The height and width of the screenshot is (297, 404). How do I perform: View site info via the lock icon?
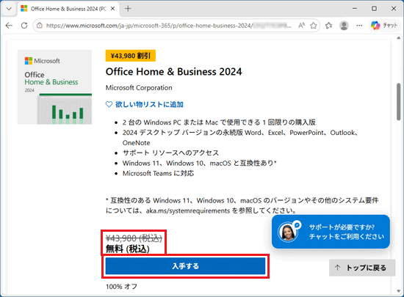tap(40, 26)
